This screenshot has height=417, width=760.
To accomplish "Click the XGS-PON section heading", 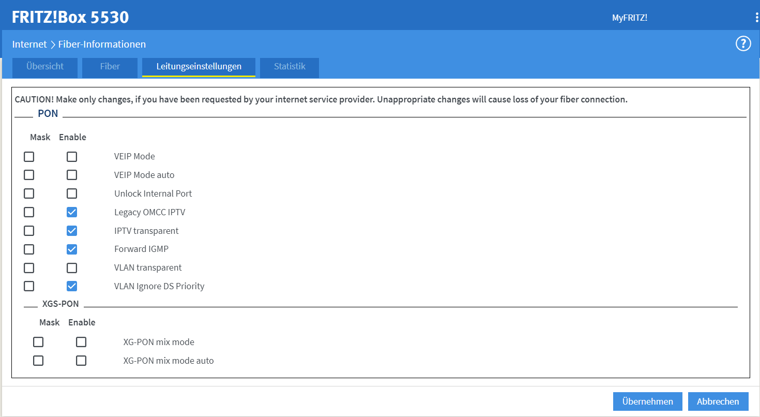I will click(60, 304).
